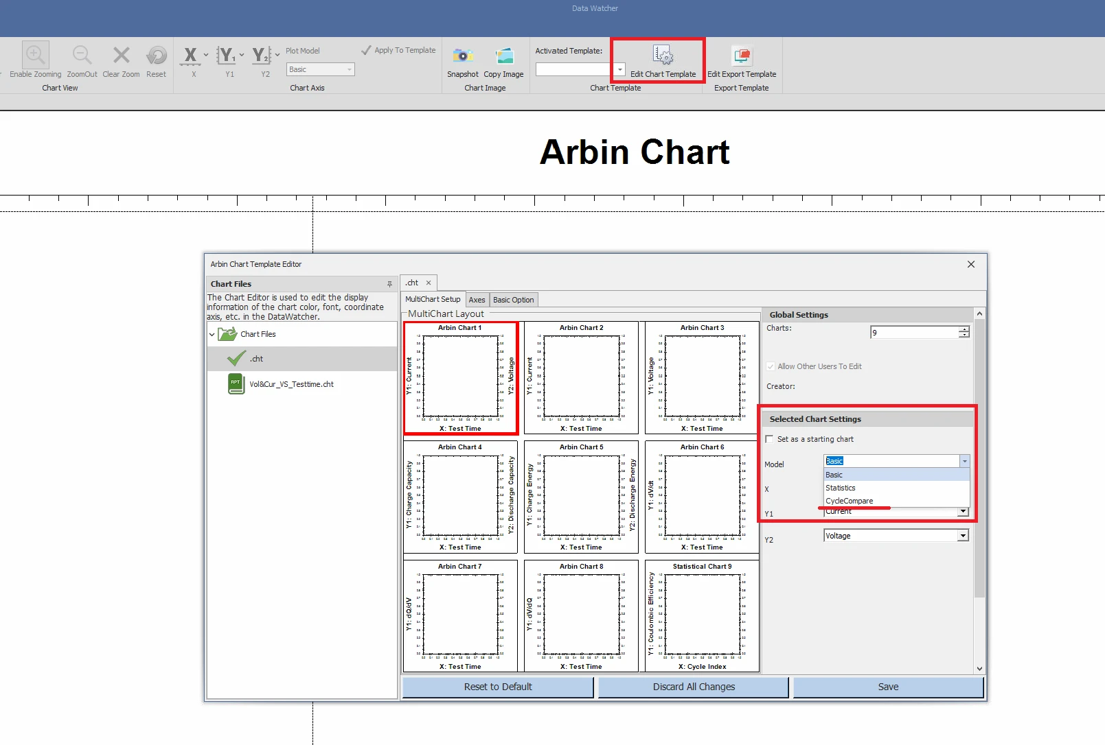1105x745 pixels.
Task: Expand the Y2 axis dropdown arrow
Action: (277, 55)
